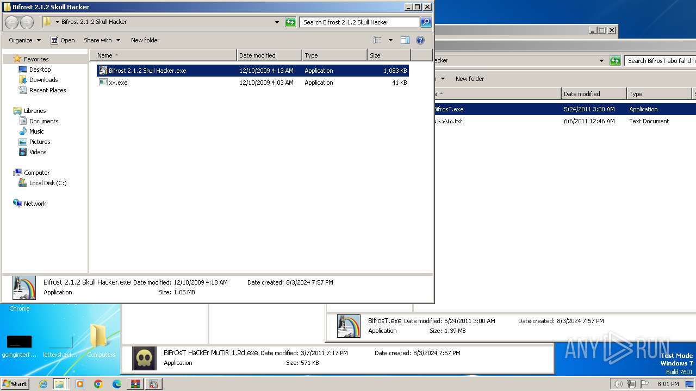Click Bifrost 2.1.2 Skull Hacker breadcrumb in address bar
The image size is (696, 391).
click(x=94, y=22)
